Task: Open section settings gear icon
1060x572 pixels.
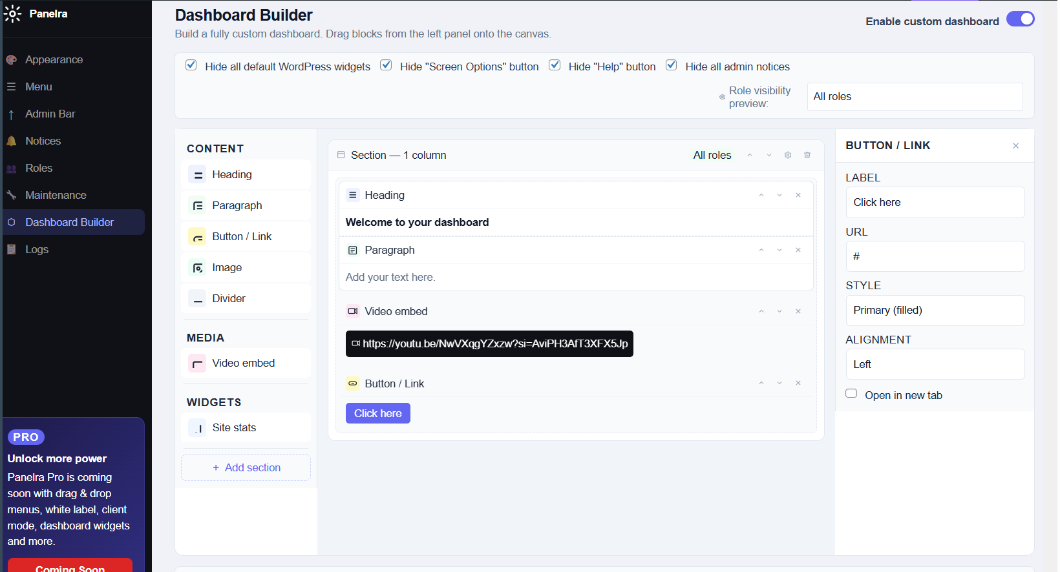Action: [x=788, y=155]
